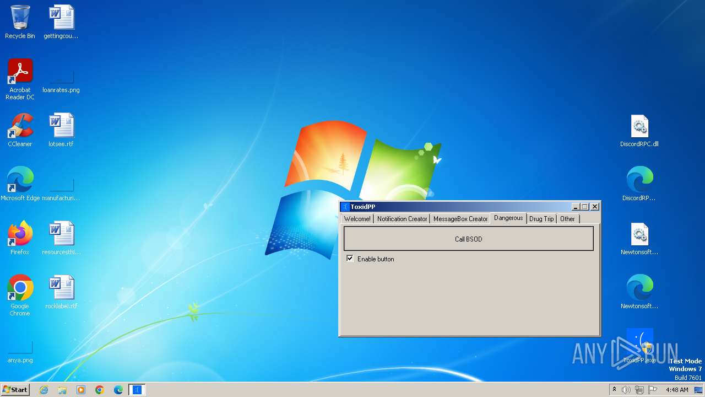Click the ToxidPP title bar icon
Viewport: 705px width, 397px height.
[345, 207]
